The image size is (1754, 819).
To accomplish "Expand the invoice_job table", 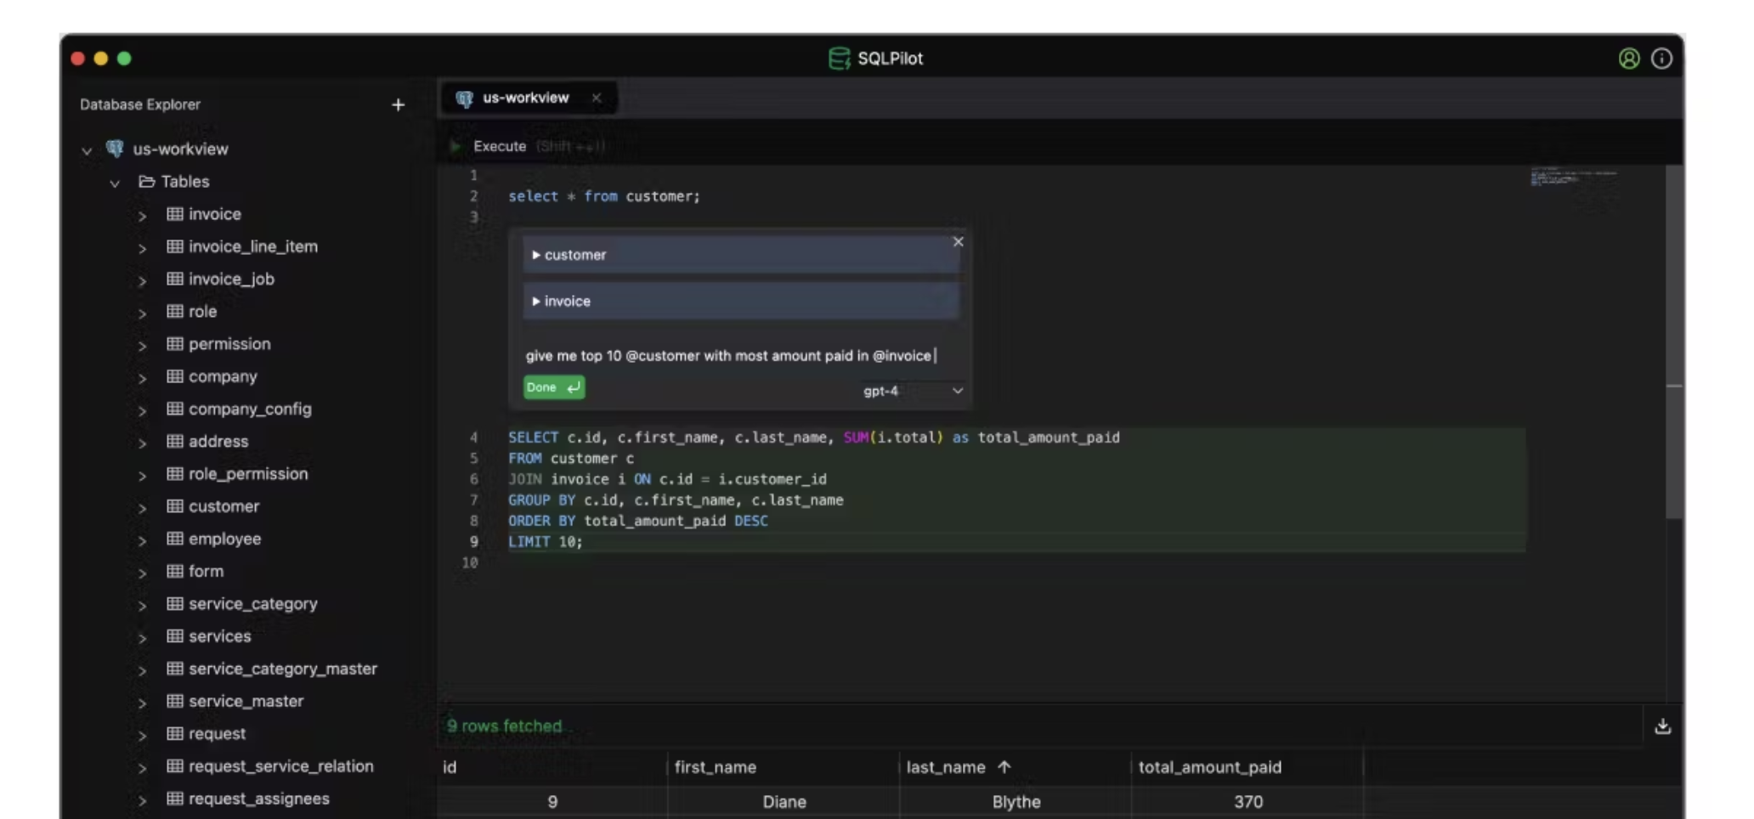I will (142, 280).
